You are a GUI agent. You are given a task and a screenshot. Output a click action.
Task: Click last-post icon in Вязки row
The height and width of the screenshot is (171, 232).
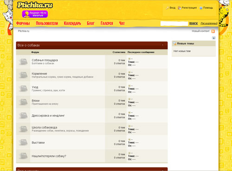coord(129,99)
